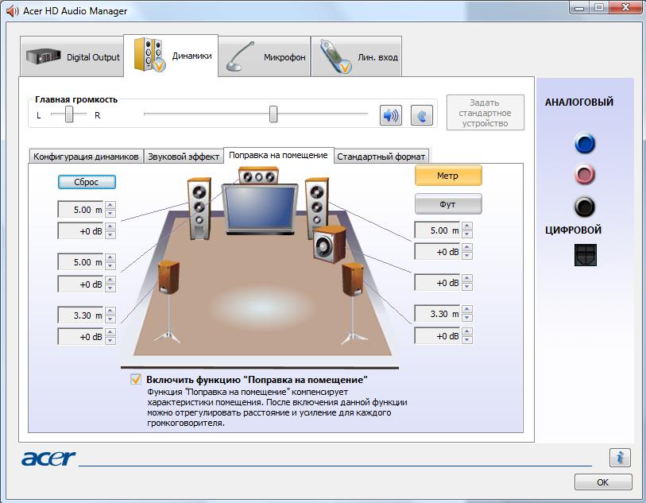This screenshot has width=646, height=503.
Task: Open Звуковой эффект subtab
Action: point(184,157)
